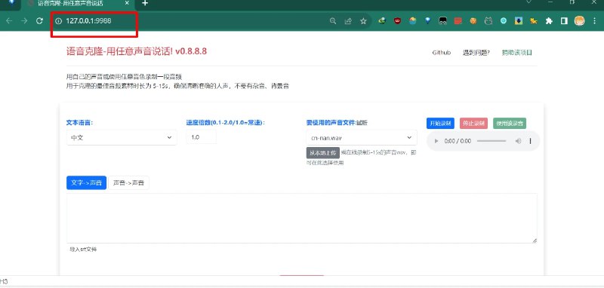Adjust the audio player progress slider

(x=492, y=141)
